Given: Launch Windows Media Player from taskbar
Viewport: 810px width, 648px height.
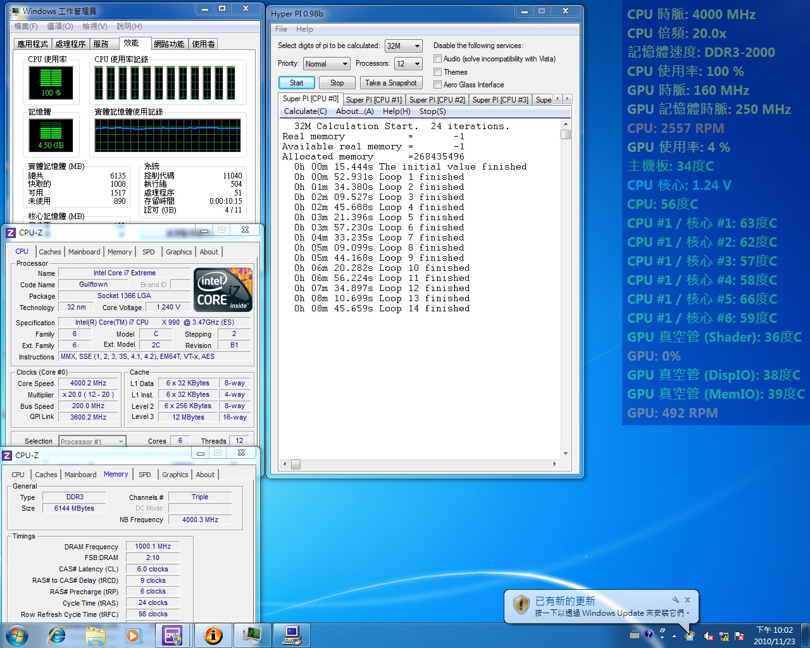Looking at the screenshot, I should click(x=133, y=635).
